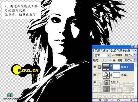The width and height of the screenshot is (138, 102).
Task: Open the panel options menu arrow
Action: [x=136, y=50]
